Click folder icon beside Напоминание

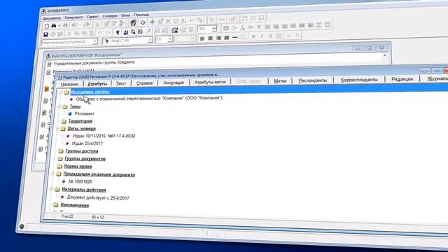[56, 205]
